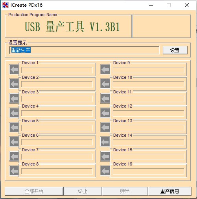Click the Device 11 status field

pos(148,99)
